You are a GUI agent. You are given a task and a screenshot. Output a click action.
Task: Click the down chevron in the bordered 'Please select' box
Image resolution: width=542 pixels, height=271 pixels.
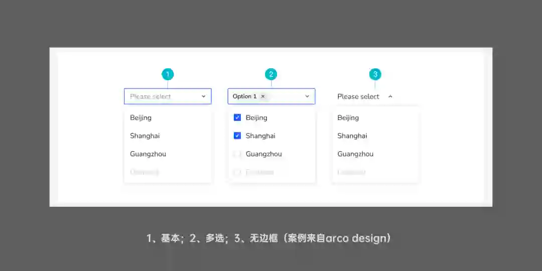click(204, 96)
